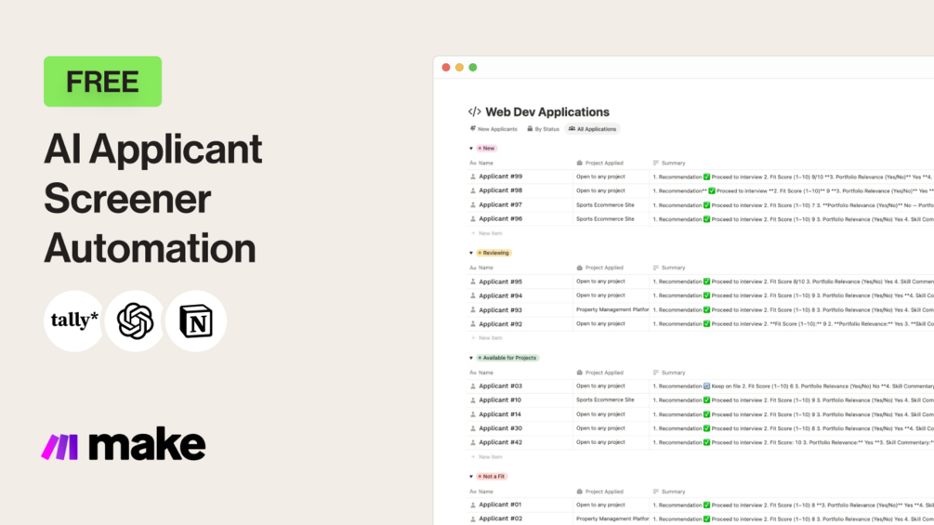934x525 pixels.
Task: Click the Notion logo circle
Action: pos(196,321)
